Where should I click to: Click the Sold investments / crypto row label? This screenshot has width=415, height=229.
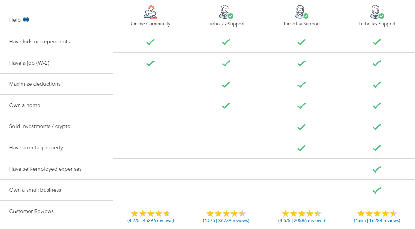[x=40, y=126]
